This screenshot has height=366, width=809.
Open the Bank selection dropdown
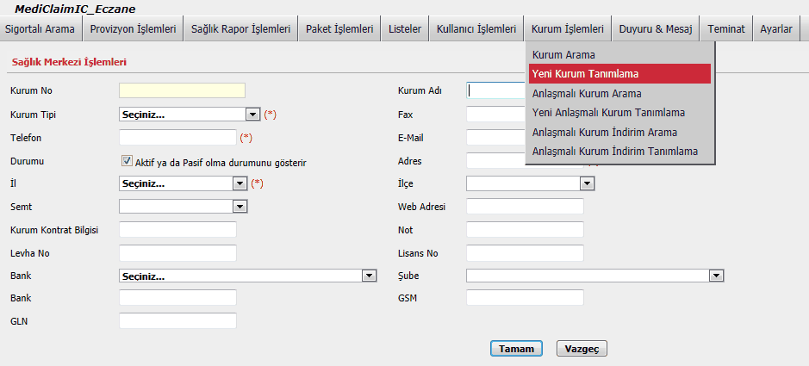coord(247,276)
